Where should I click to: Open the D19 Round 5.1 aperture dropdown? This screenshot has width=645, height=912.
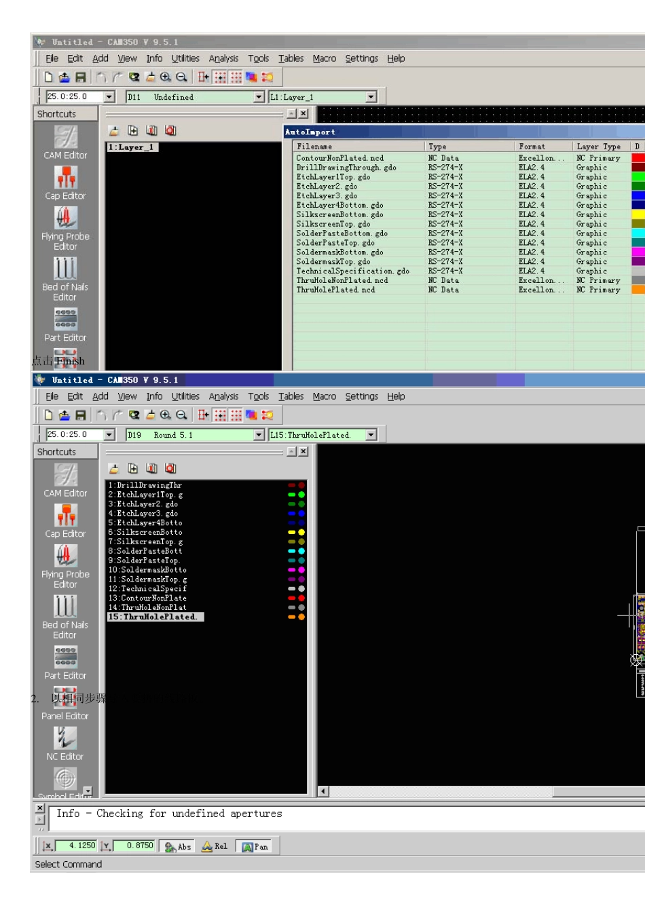259,435
